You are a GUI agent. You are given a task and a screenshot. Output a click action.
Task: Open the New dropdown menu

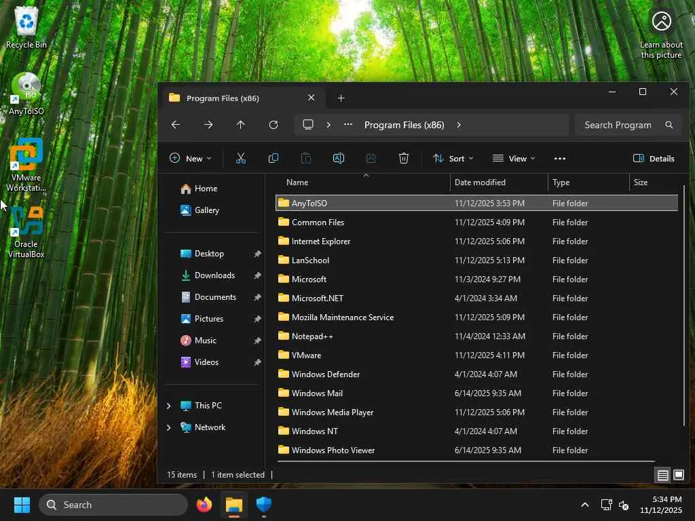(191, 158)
